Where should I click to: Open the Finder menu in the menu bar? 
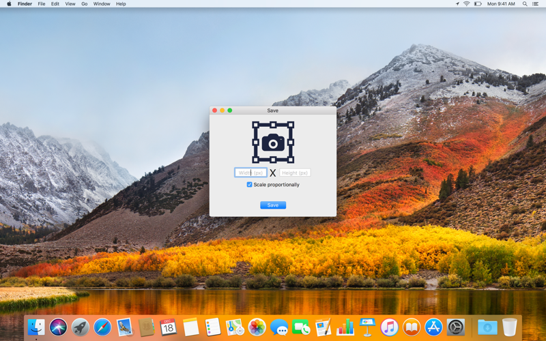[x=25, y=4]
